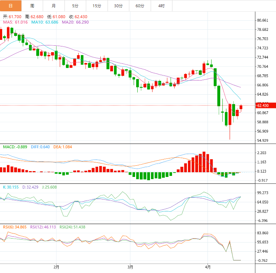The width and height of the screenshot is (276, 273).
Task: Click the 56.909 price axis value
Action: [263, 131]
